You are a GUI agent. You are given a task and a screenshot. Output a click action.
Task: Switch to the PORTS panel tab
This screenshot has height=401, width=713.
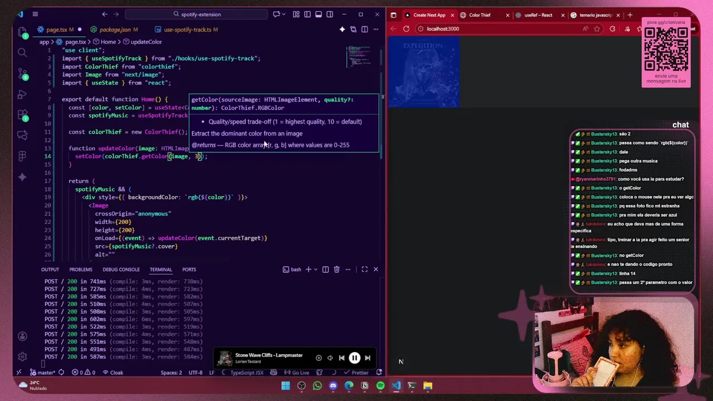(189, 270)
